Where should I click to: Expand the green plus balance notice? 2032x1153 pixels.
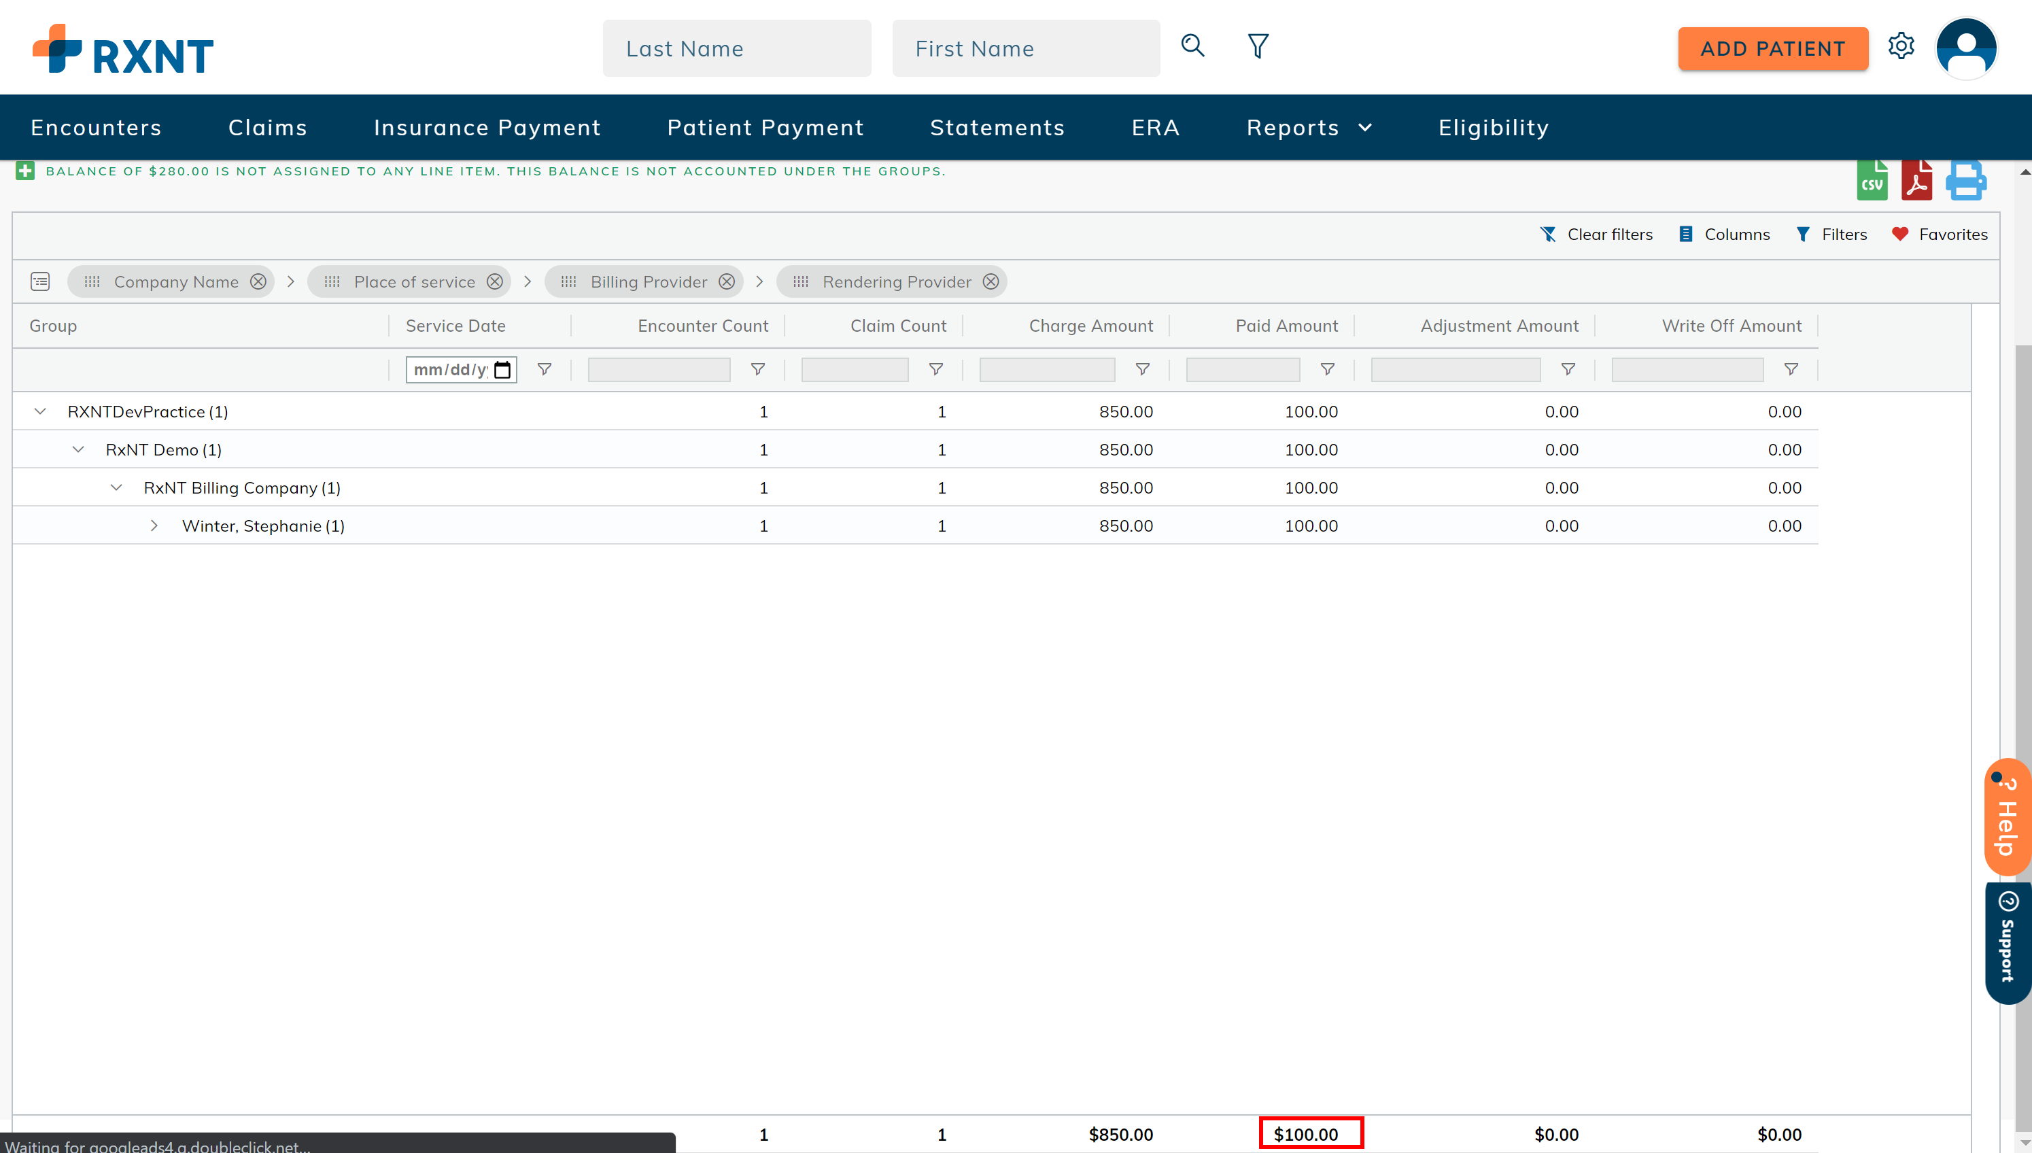[25, 171]
